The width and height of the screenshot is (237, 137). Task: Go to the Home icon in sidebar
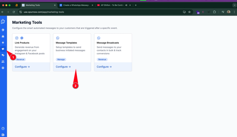[3, 36]
